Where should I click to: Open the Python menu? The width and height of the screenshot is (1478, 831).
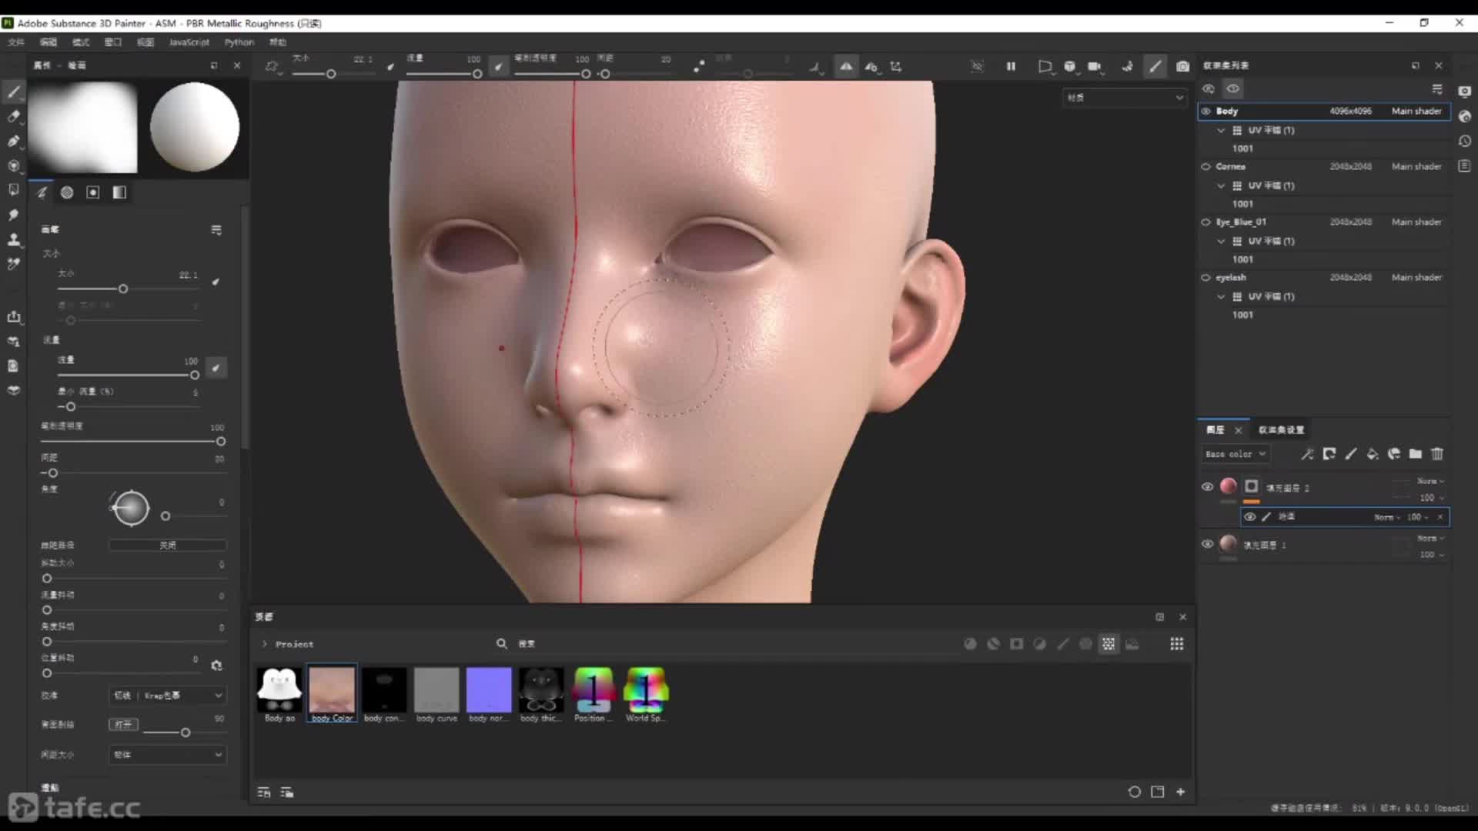[x=239, y=42]
